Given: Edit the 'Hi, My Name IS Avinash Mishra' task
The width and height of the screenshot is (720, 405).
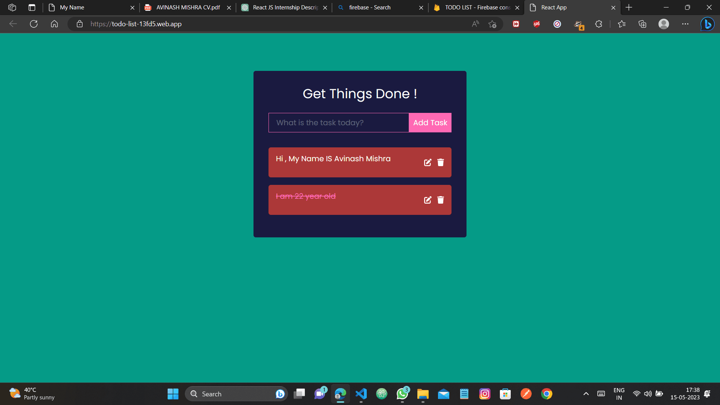Looking at the screenshot, I should coord(427,162).
